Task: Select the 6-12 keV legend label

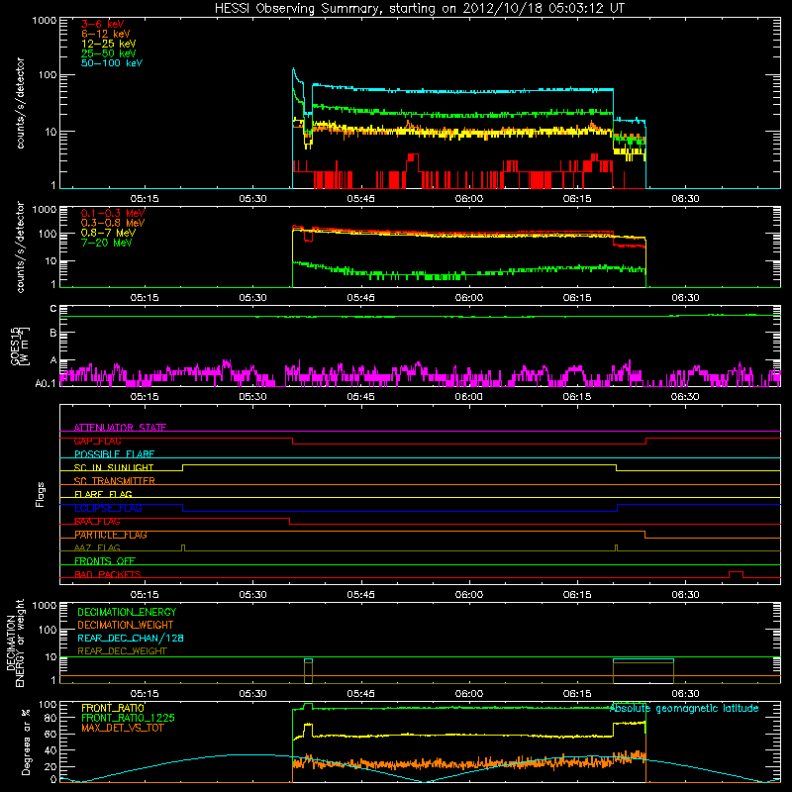Action: tap(106, 34)
